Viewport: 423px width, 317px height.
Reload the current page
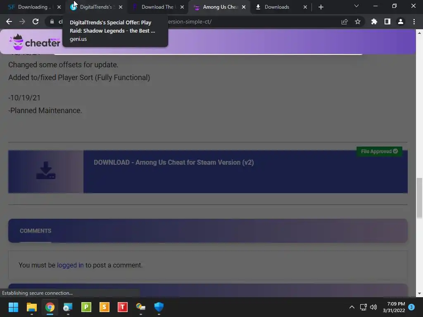(x=36, y=21)
